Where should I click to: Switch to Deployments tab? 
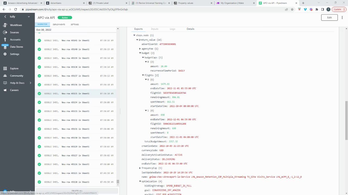click(x=59, y=24)
